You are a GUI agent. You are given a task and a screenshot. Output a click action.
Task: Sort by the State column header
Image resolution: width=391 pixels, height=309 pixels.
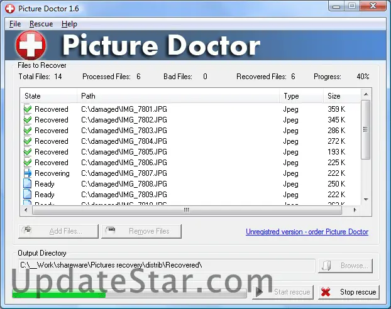point(48,96)
